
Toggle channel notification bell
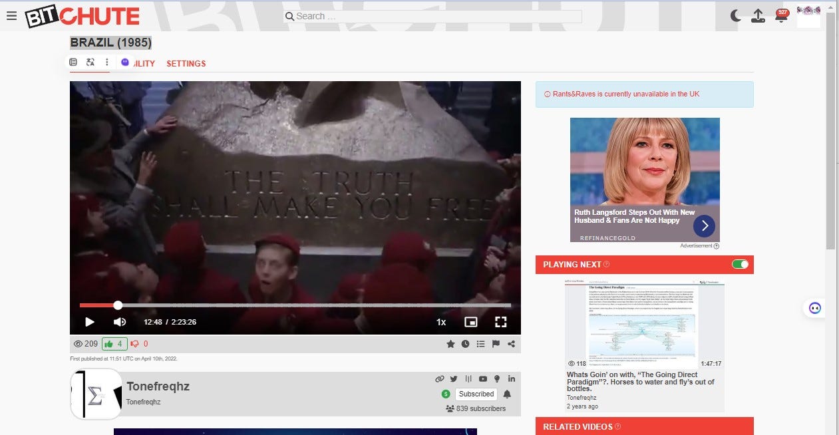click(507, 394)
